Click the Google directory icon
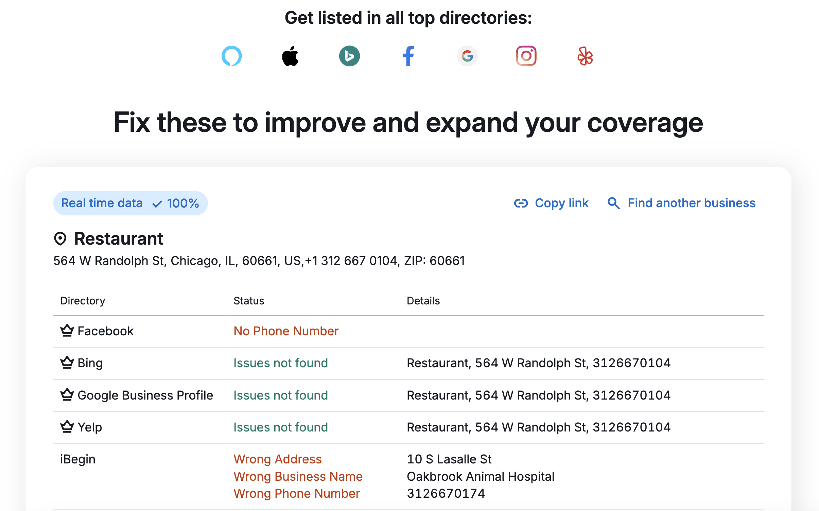The height and width of the screenshot is (511, 819). pos(467,56)
